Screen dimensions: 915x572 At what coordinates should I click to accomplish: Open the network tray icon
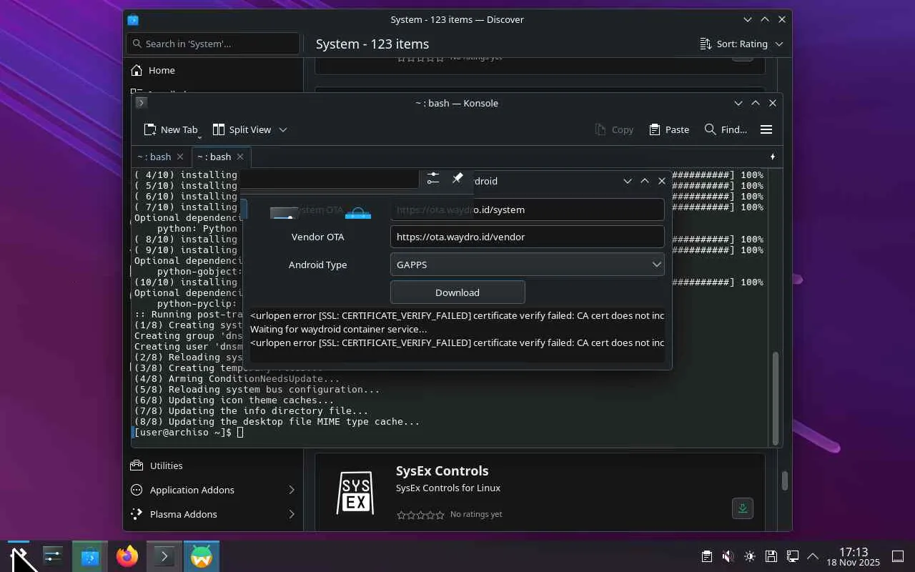[792, 556]
